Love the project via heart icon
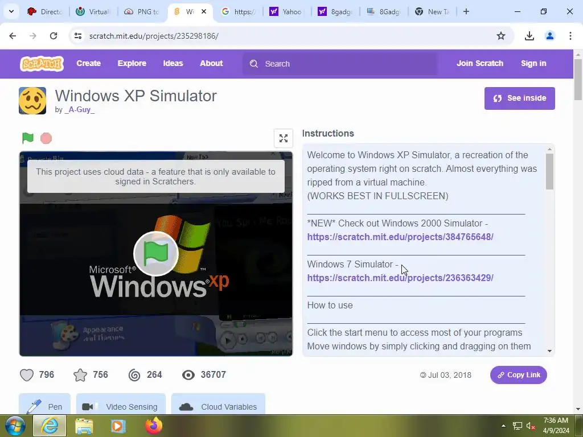Screen dimensions: 583x437 click(x=27, y=374)
